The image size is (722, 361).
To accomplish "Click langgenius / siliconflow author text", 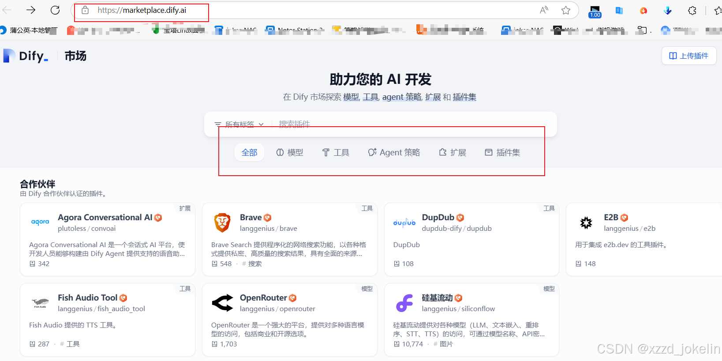I will click(x=458, y=309).
